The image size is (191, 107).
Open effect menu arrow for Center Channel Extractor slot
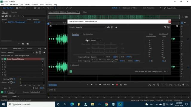(42, 59)
